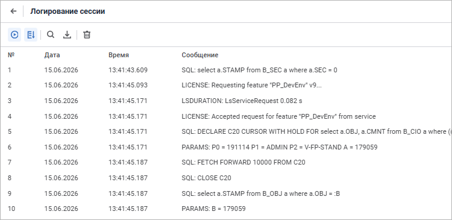Screen dimensions: 452x220
Task: Click the Время column header
Action: tap(119, 55)
